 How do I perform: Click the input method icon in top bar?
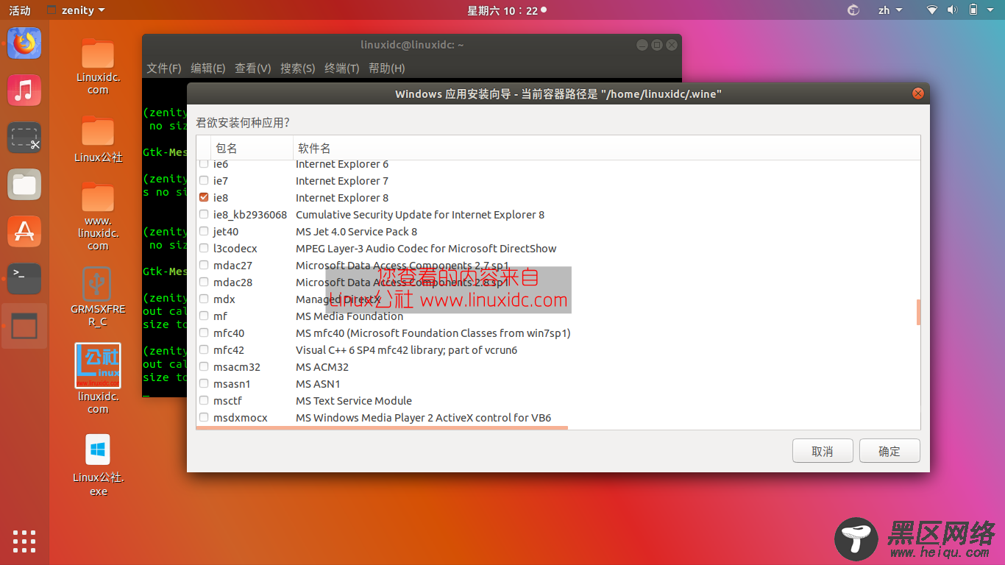pos(853,10)
